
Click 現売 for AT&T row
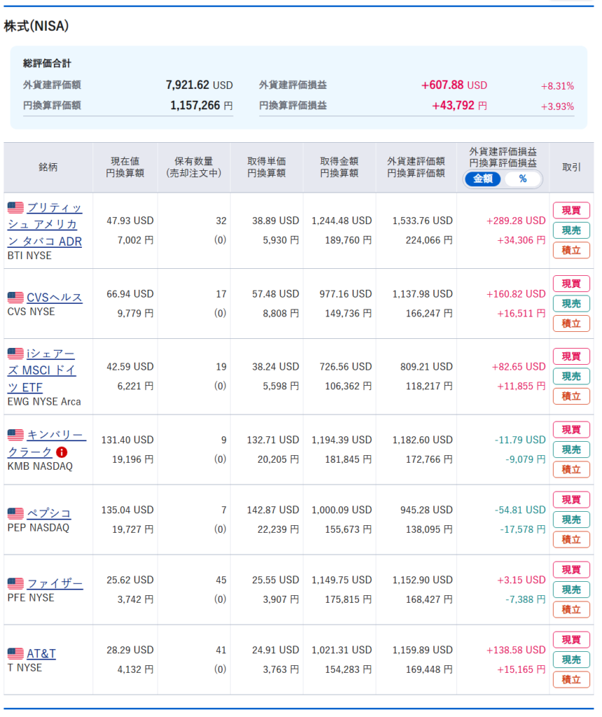tap(571, 660)
